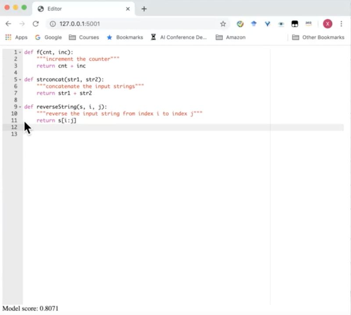
Task: Open the Apps bookmark shortcut
Action: [x=16, y=37]
